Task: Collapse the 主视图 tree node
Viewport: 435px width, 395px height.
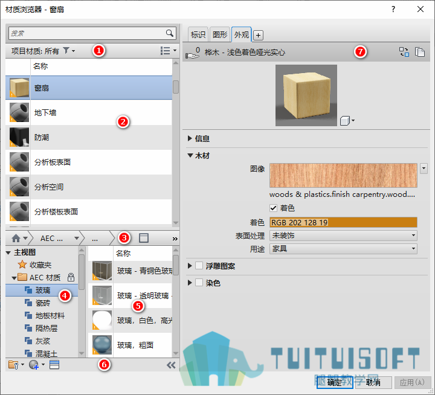Action: coord(8,252)
